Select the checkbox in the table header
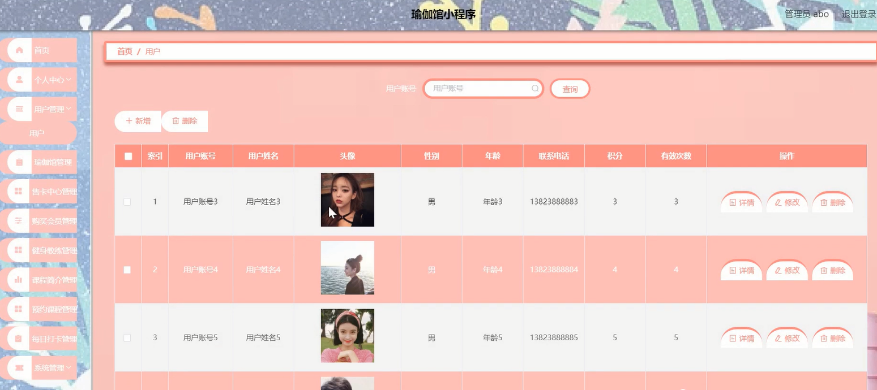877x390 pixels. 129,157
